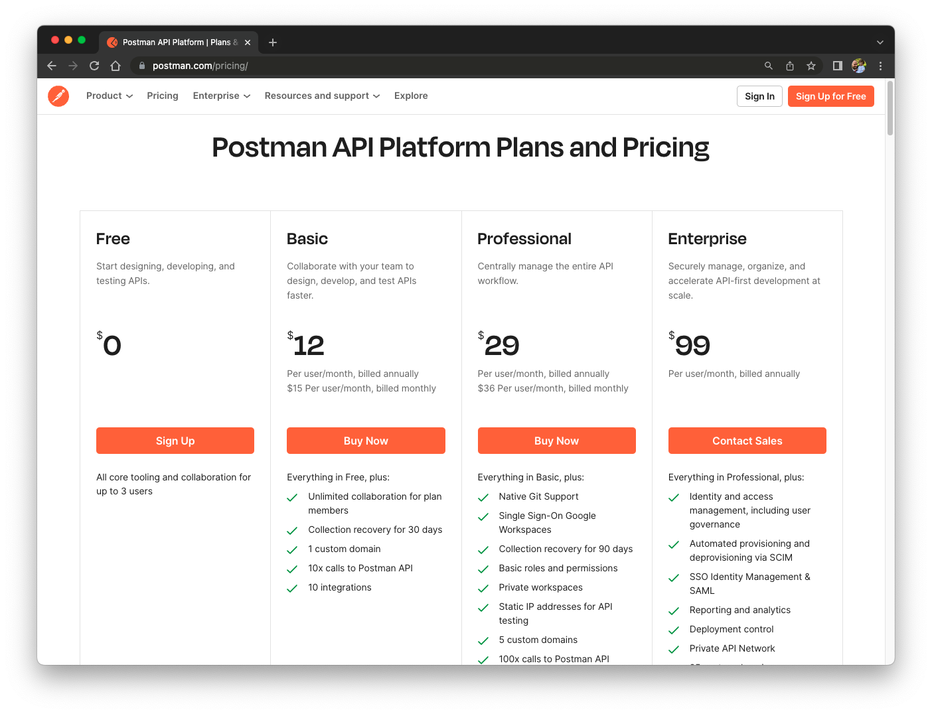Expand the Product dropdown

(109, 96)
